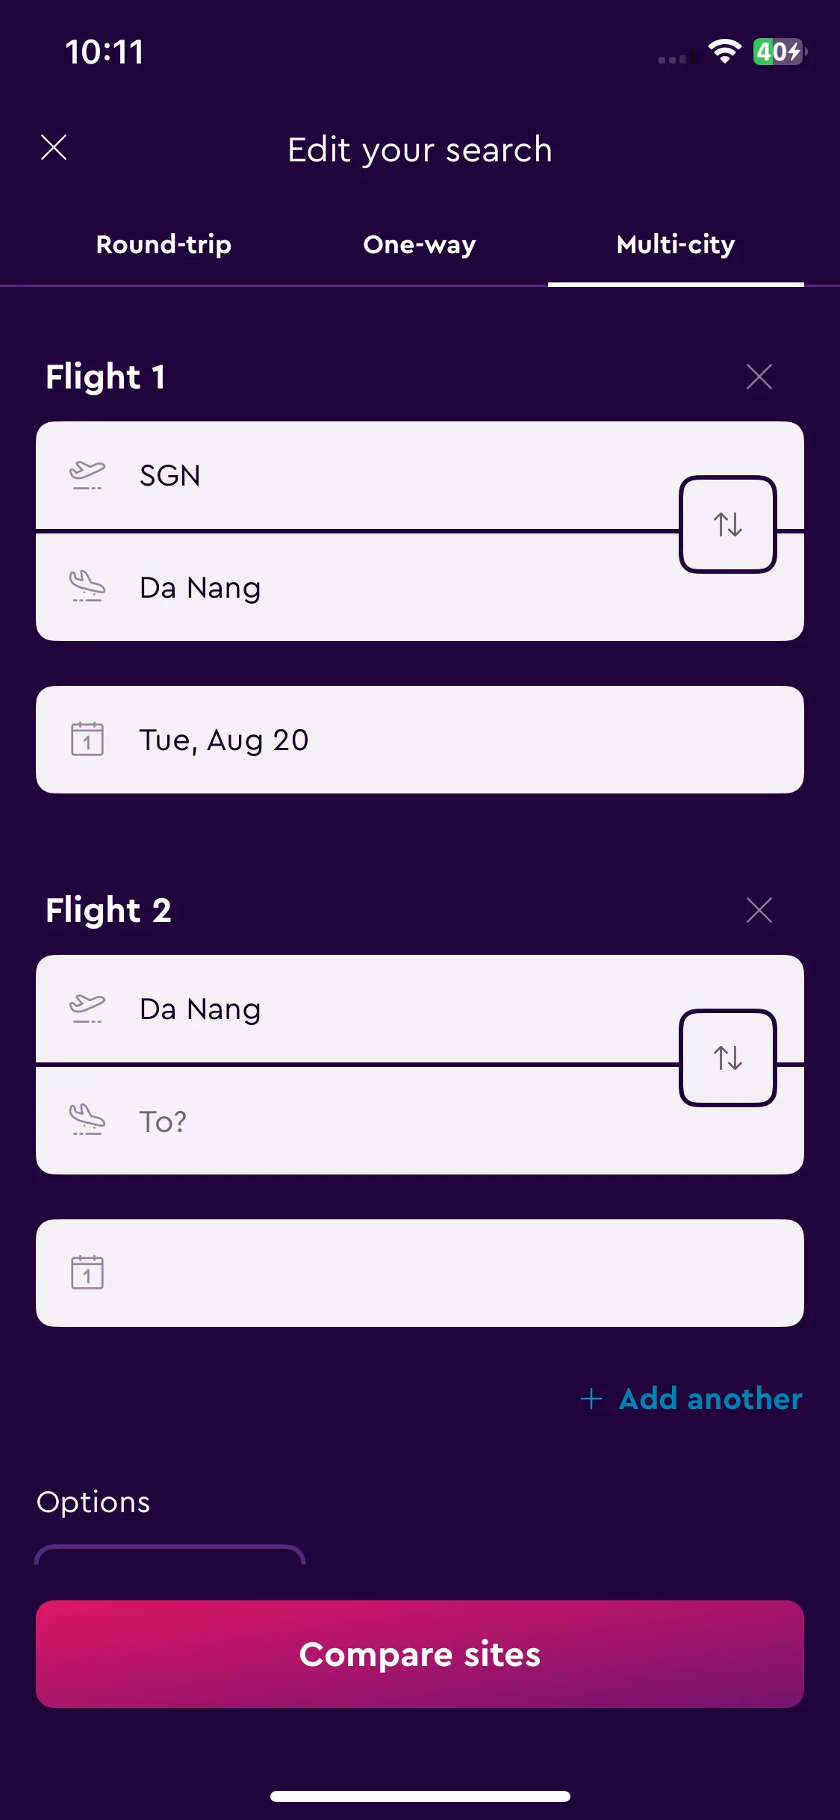Swap Flight 2 origin and destination
This screenshot has width=840, height=1820.
tap(728, 1058)
